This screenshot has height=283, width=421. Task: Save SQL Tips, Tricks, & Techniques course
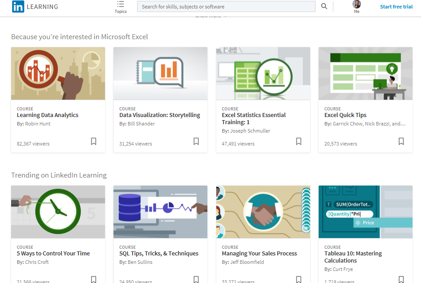click(x=196, y=279)
